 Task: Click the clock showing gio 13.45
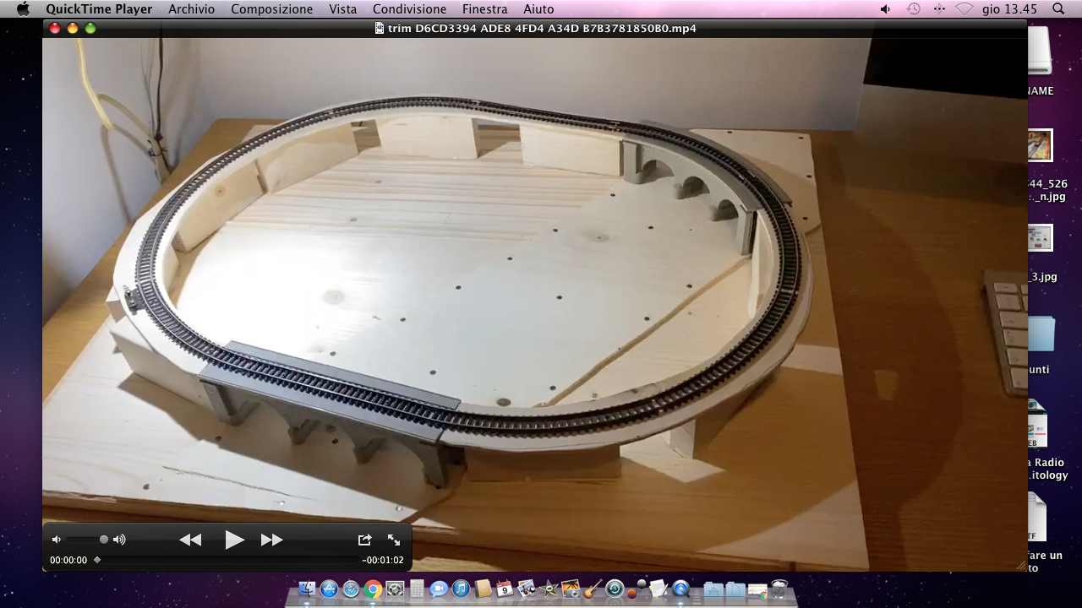click(1009, 9)
